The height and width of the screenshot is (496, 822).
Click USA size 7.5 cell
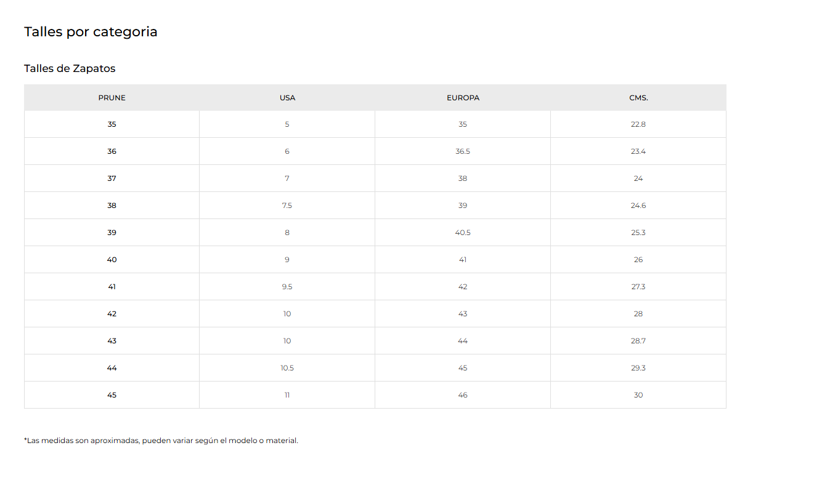point(287,206)
